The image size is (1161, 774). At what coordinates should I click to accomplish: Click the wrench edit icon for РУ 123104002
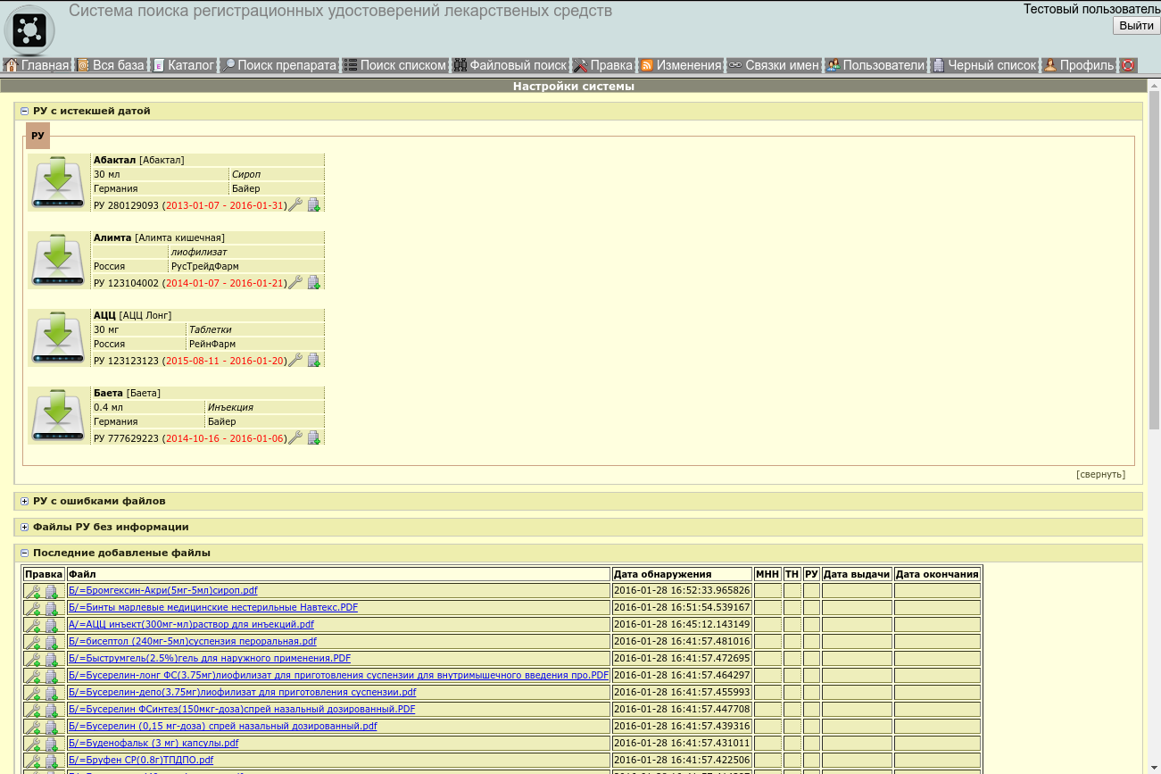295,283
